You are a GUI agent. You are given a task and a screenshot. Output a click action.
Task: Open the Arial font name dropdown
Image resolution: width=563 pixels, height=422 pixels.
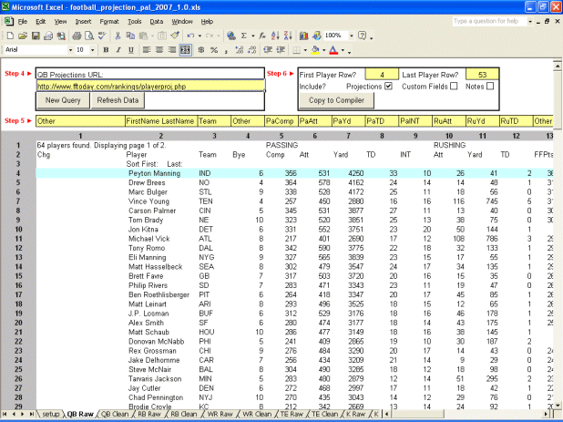70,50
